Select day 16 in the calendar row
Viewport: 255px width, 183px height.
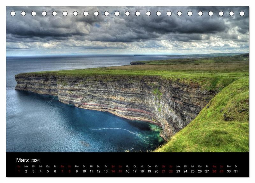coord(127,171)
